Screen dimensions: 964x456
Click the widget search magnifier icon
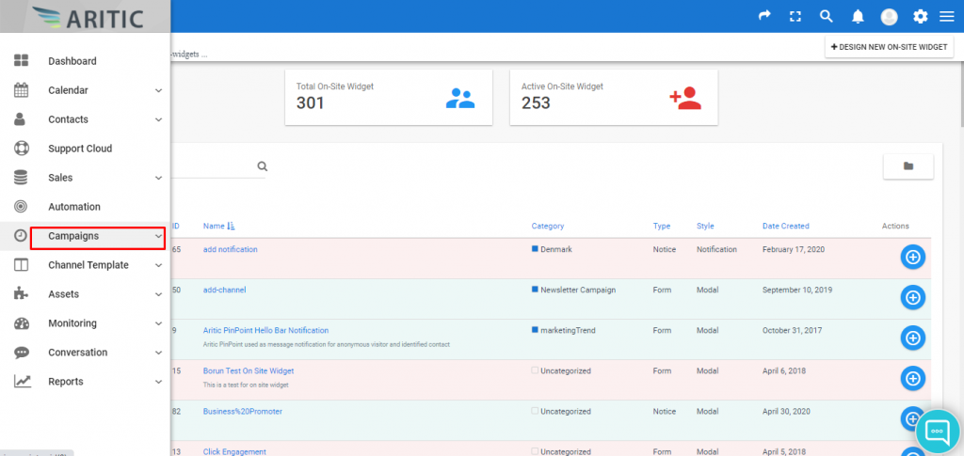[x=263, y=166]
